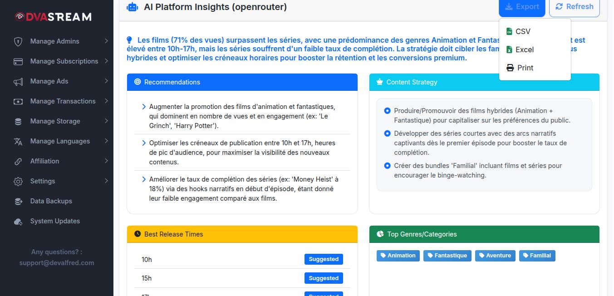Select CSV from the export menu
The image size is (614, 296).
tap(523, 31)
